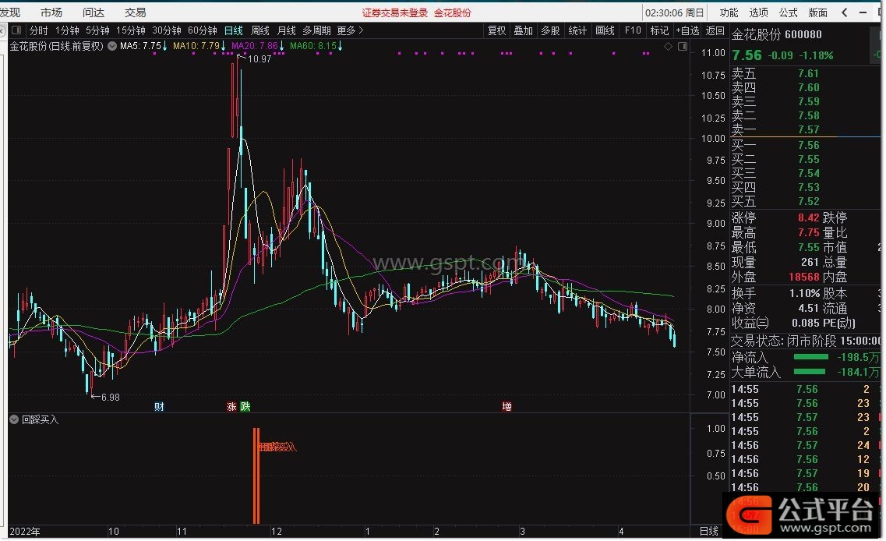Click the orange 回踩买入 signal bar

256,476
